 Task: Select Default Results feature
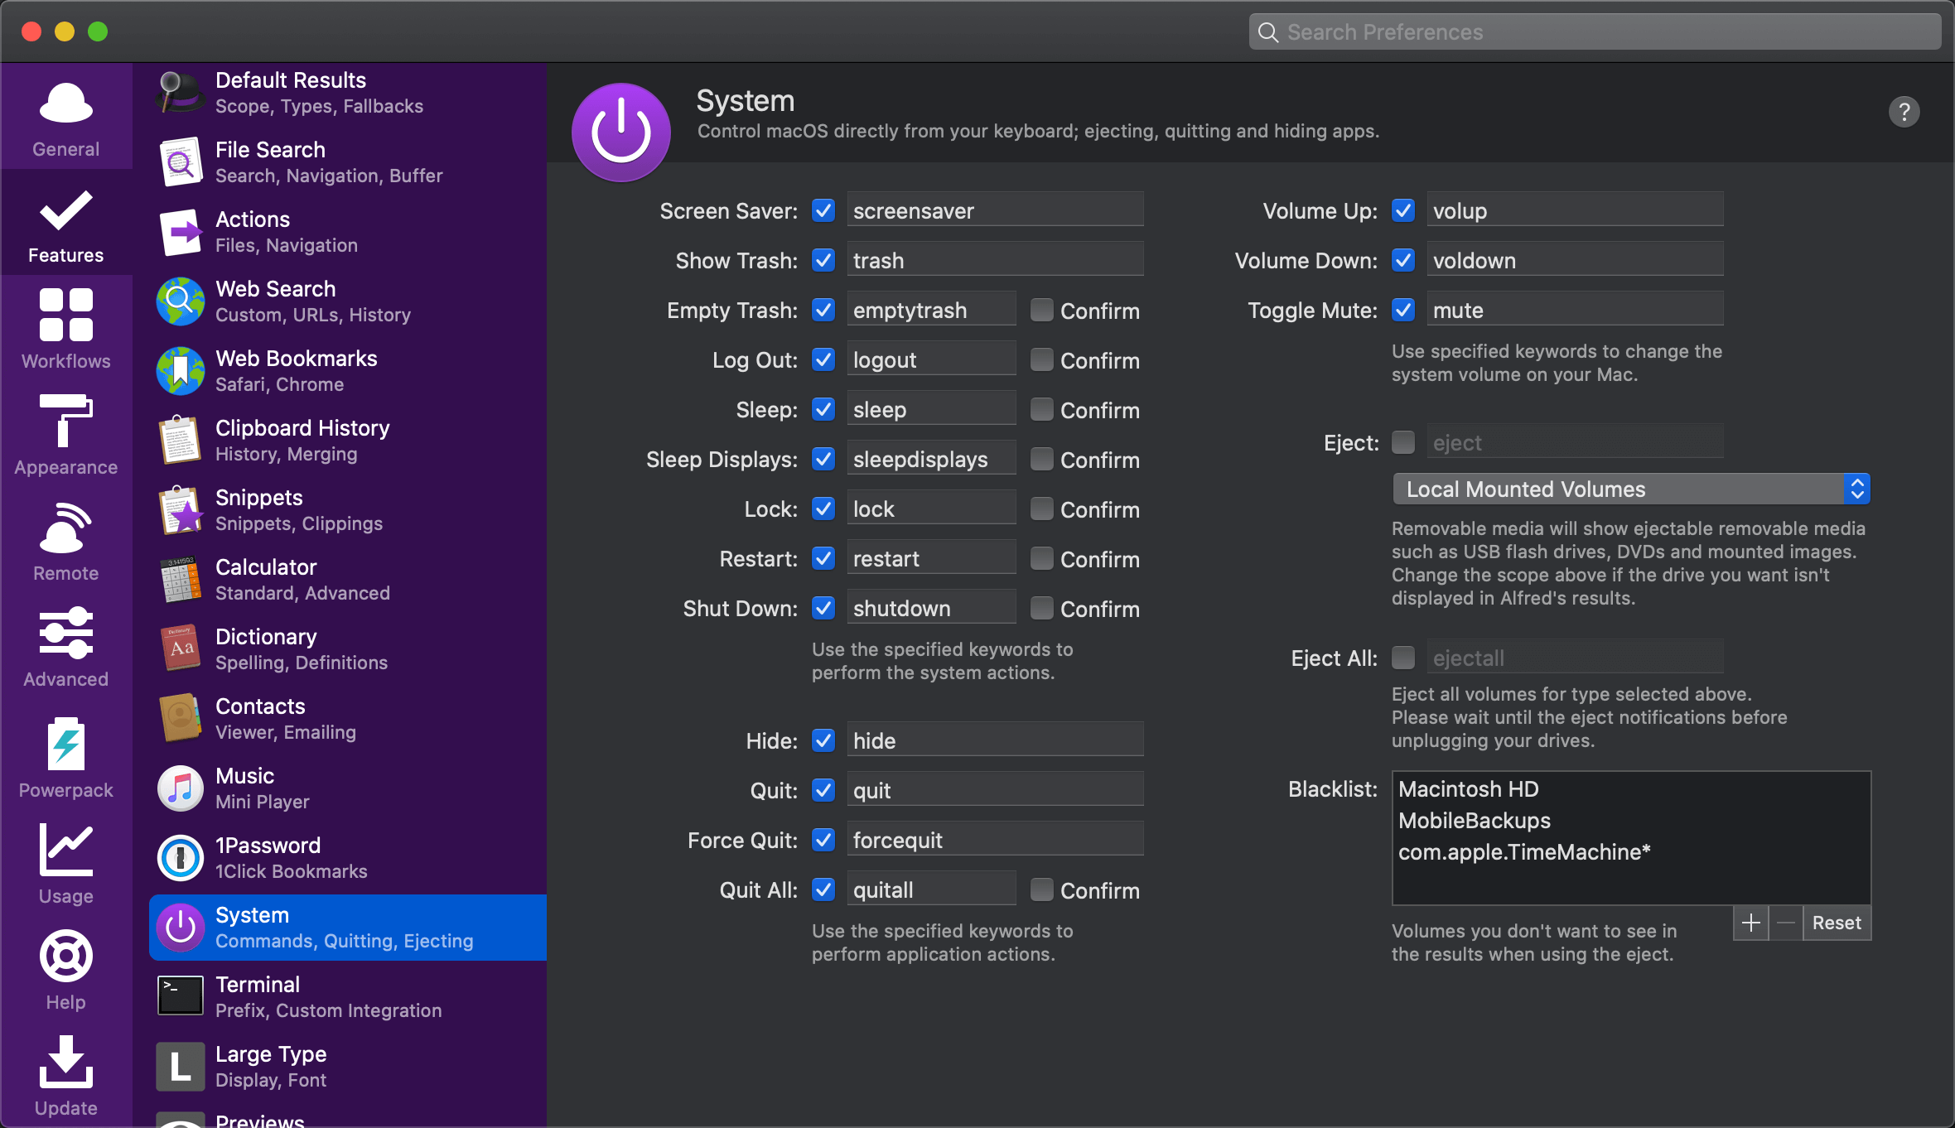coord(348,93)
